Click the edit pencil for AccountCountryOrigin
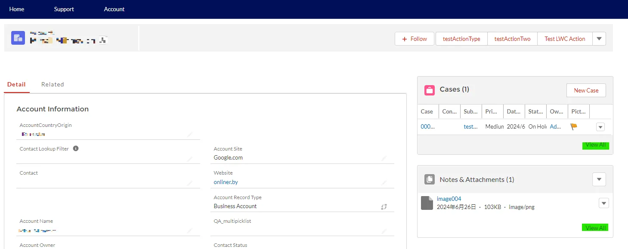 [x=189, y=135]
